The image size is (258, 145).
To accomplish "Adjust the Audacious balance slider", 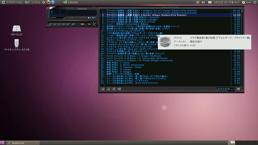I will 83,18.
